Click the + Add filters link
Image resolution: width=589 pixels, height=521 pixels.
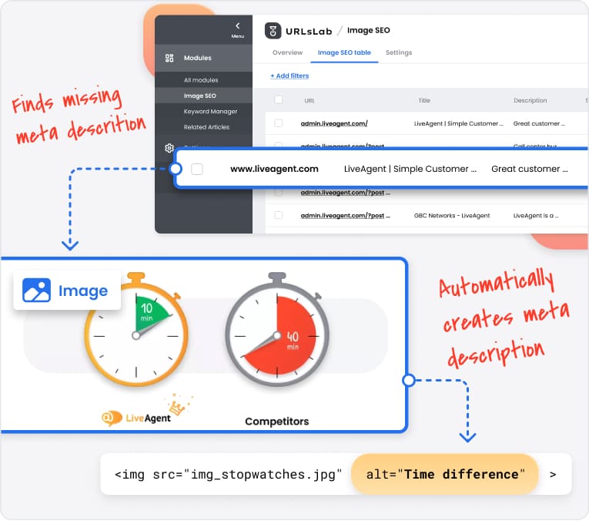click(289, 76)
